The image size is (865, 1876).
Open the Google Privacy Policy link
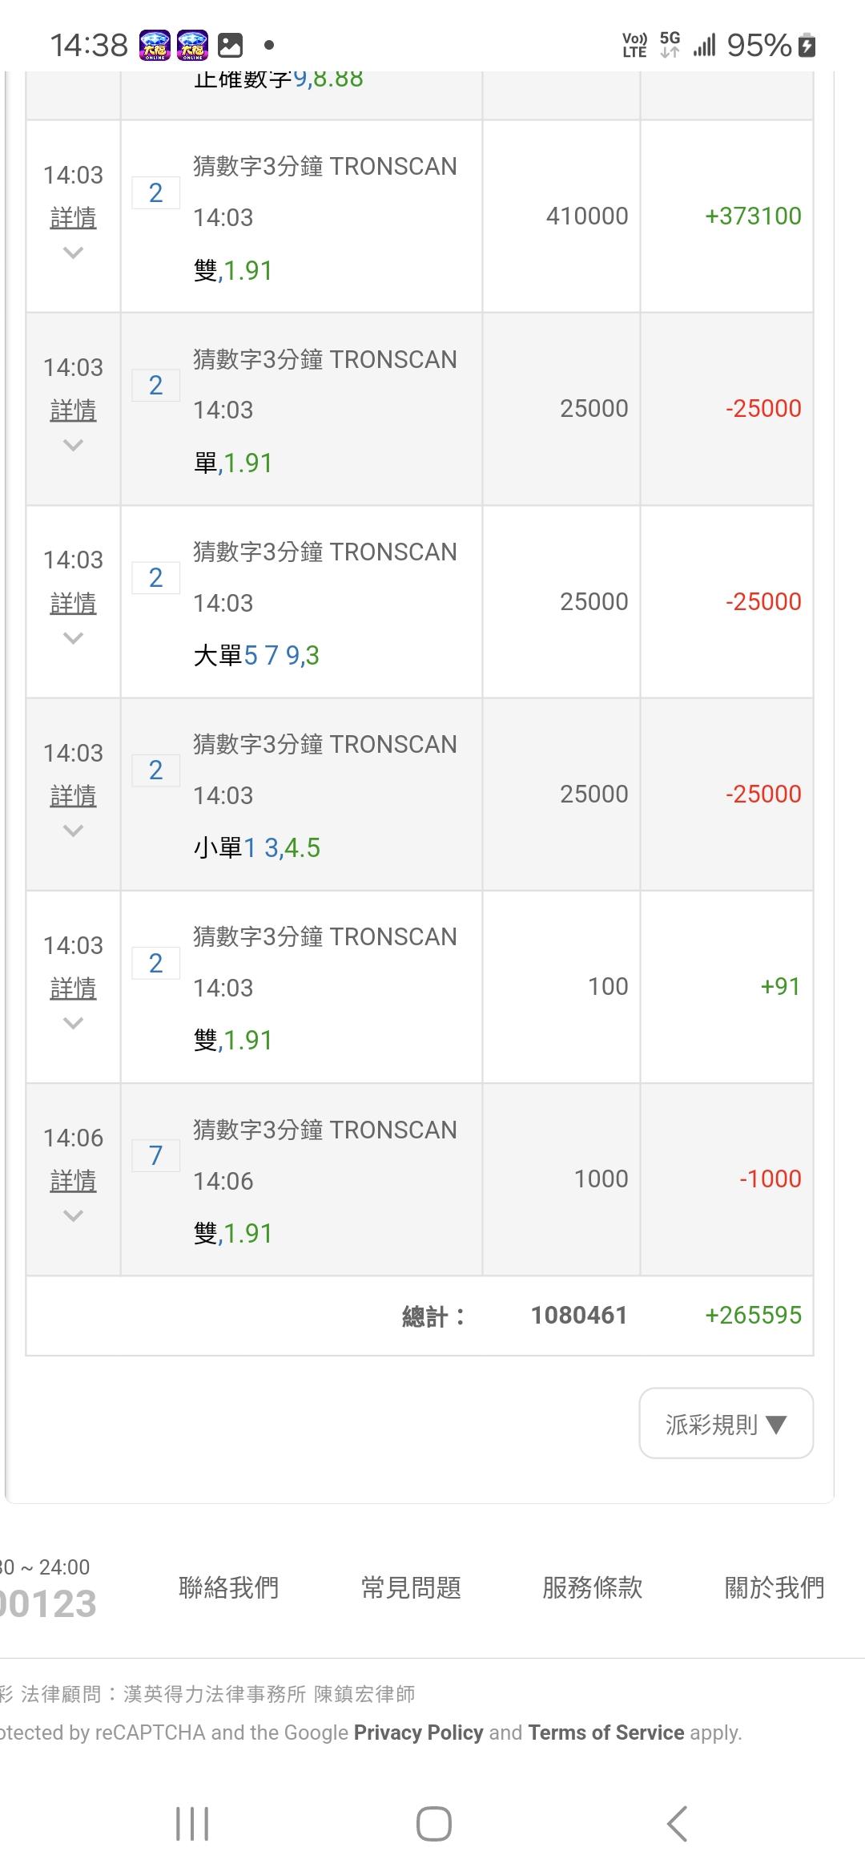(x=418, y=1732)
